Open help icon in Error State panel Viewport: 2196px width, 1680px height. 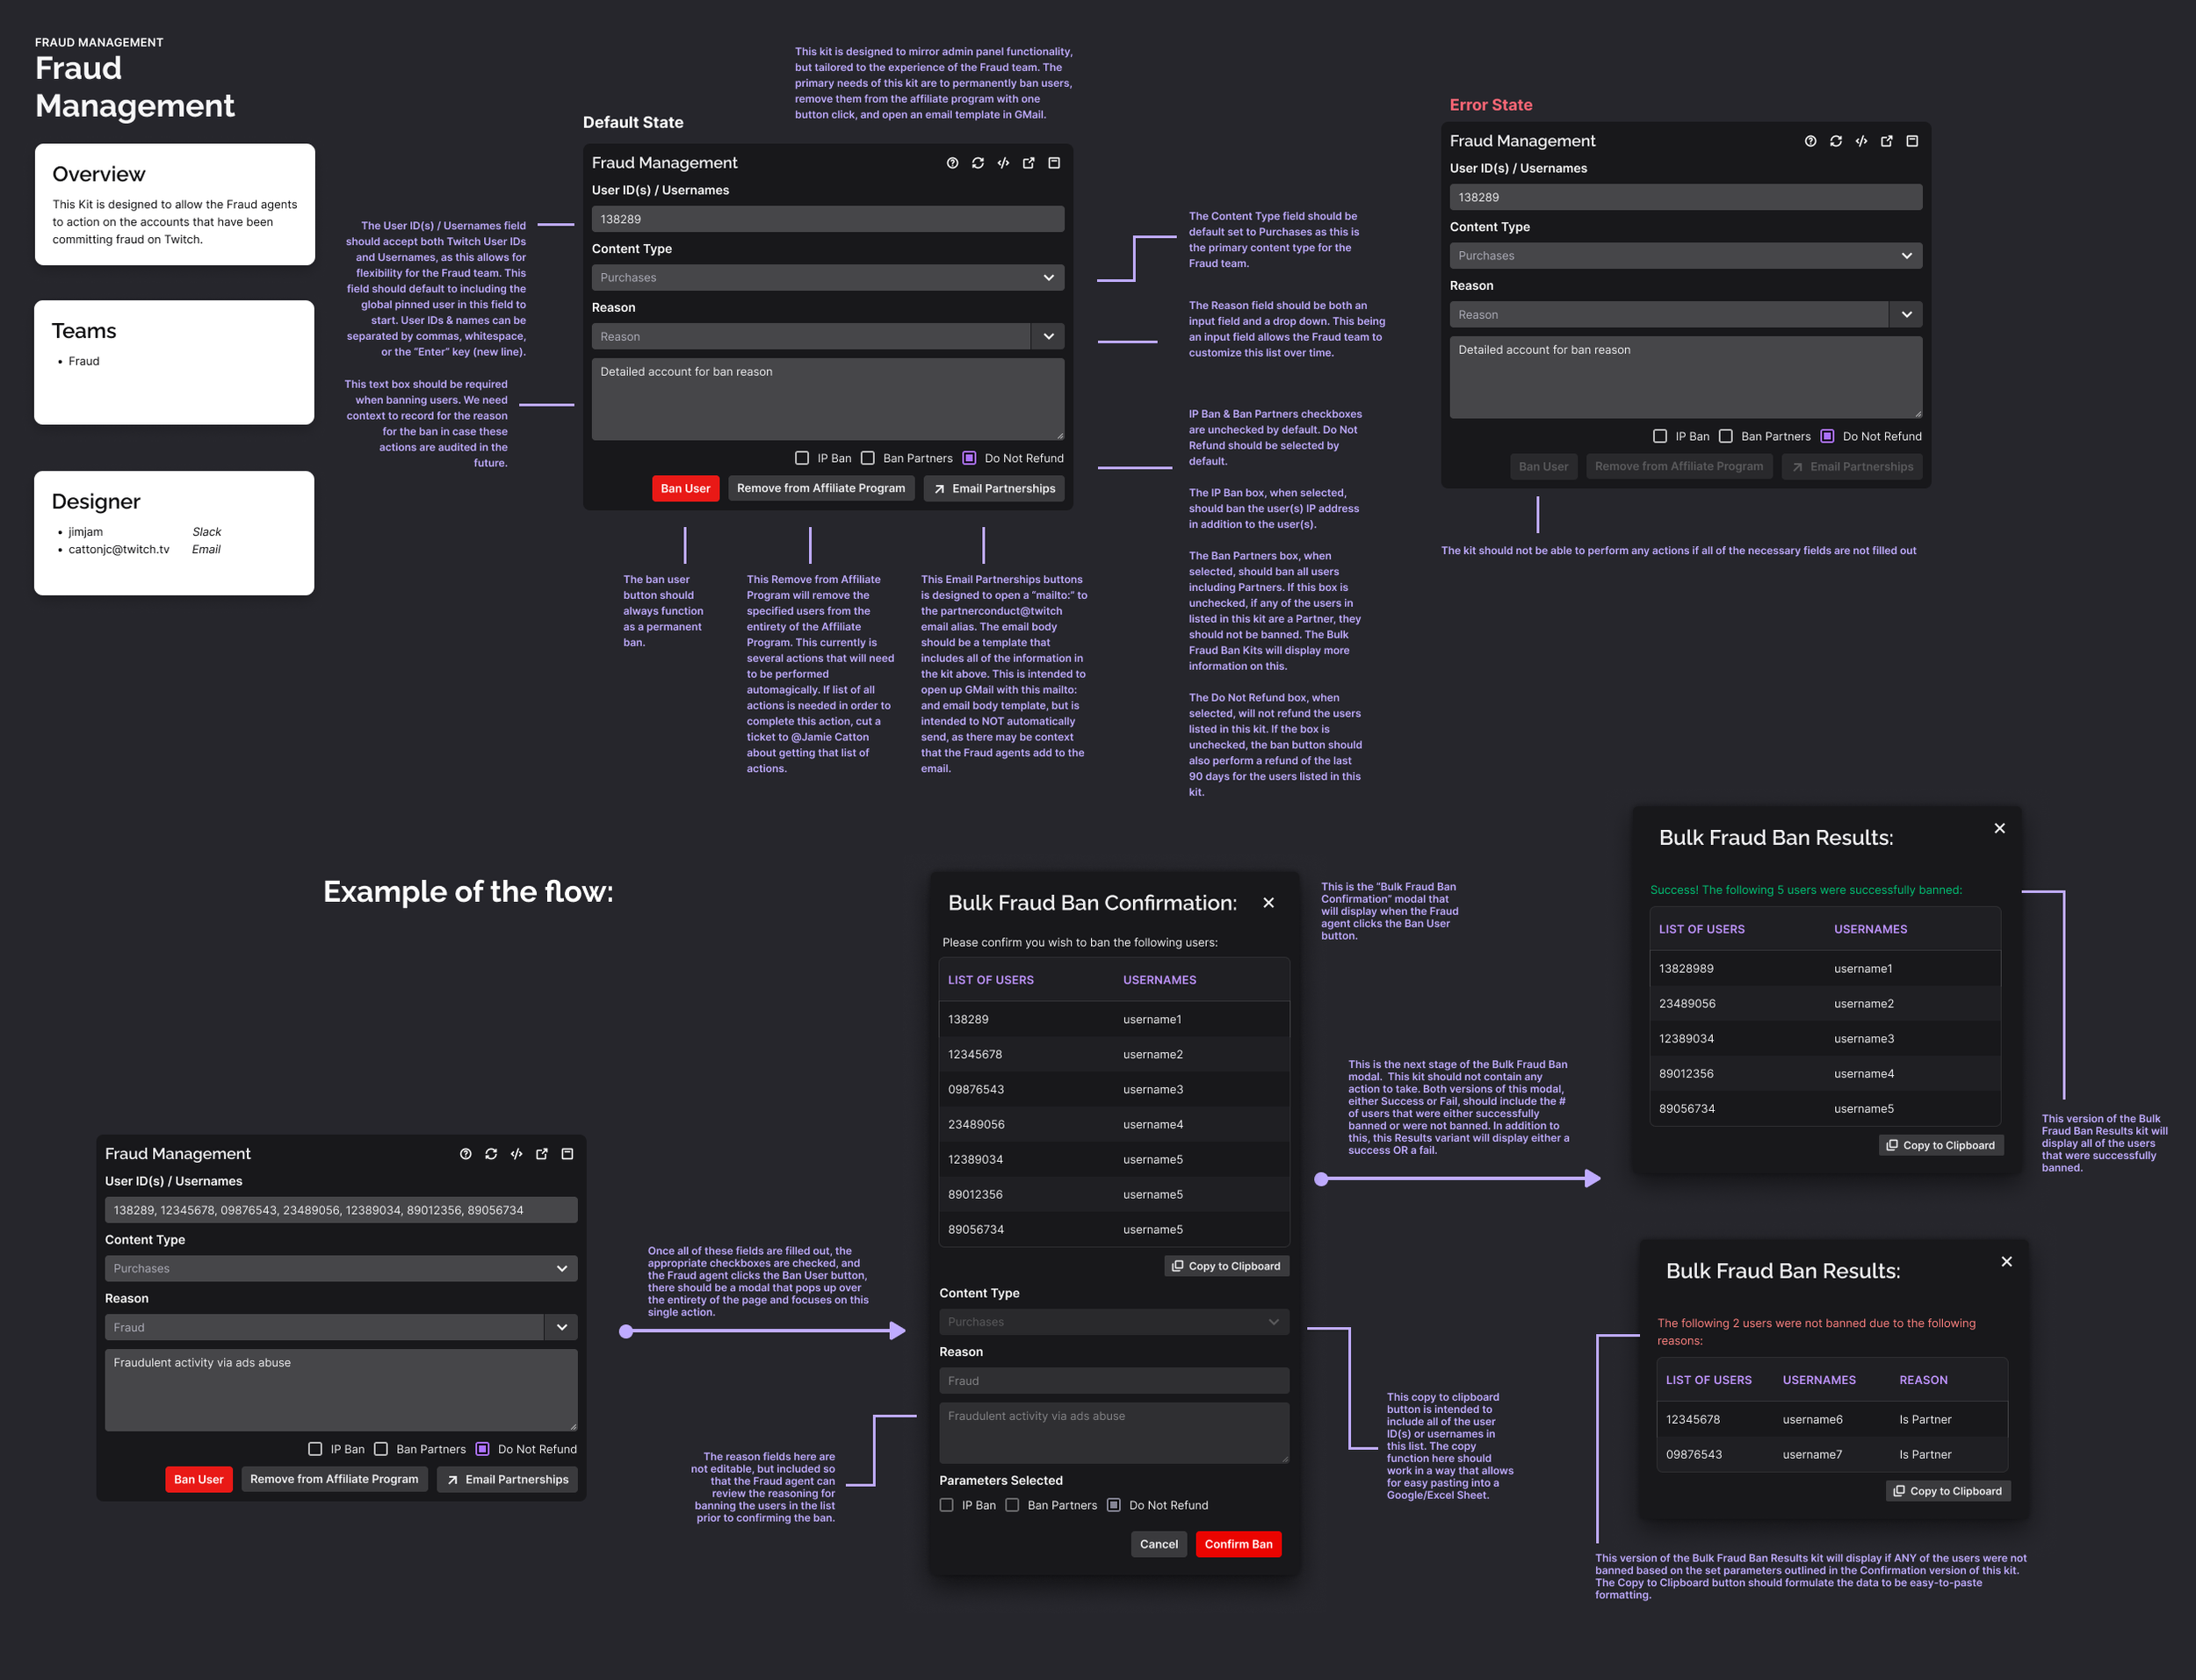[x=1810, y=141]
